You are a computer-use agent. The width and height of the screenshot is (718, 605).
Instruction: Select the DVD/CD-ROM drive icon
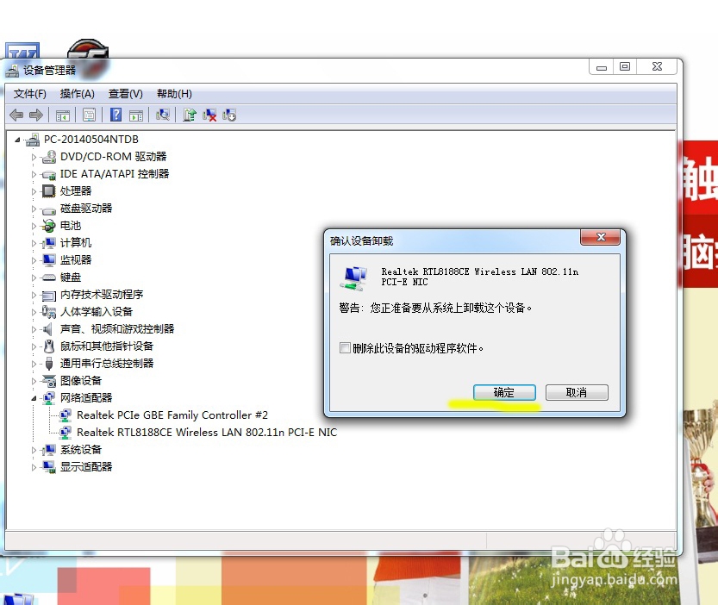click(x=48, y=157)
